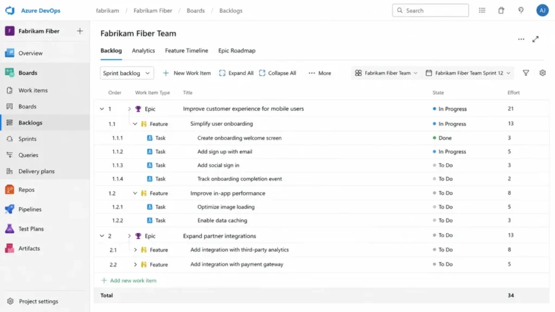Open epic Expand partner integrations
The height and width of the screenshot is (312, 555).
click(x=220, y=236)
